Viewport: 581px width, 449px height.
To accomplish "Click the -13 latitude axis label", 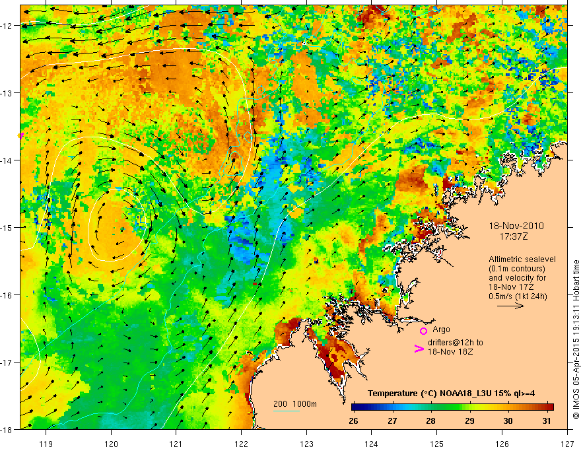I will (7, 93).
